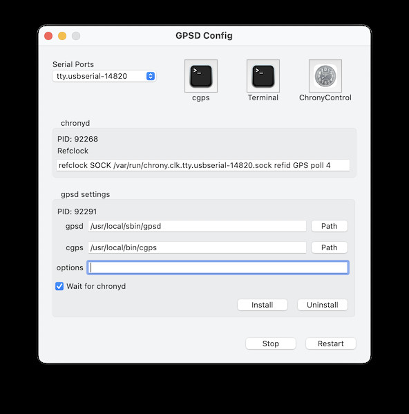Toggle the Wait for chronyd checkbox

tap(59, 286)
